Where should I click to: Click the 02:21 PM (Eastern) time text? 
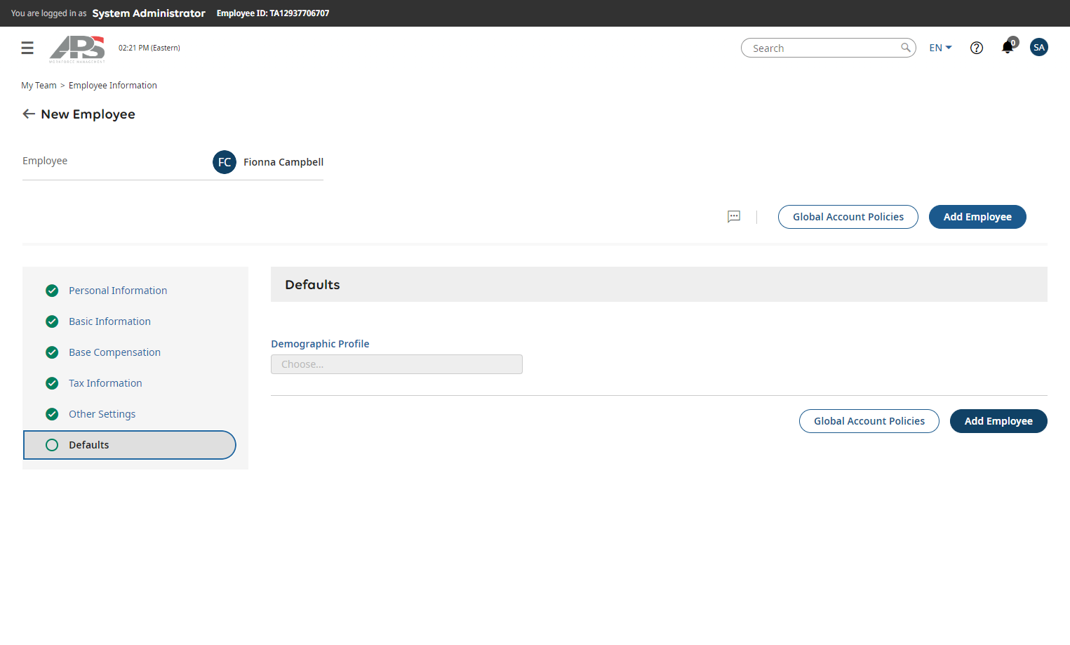click(149, 48)
